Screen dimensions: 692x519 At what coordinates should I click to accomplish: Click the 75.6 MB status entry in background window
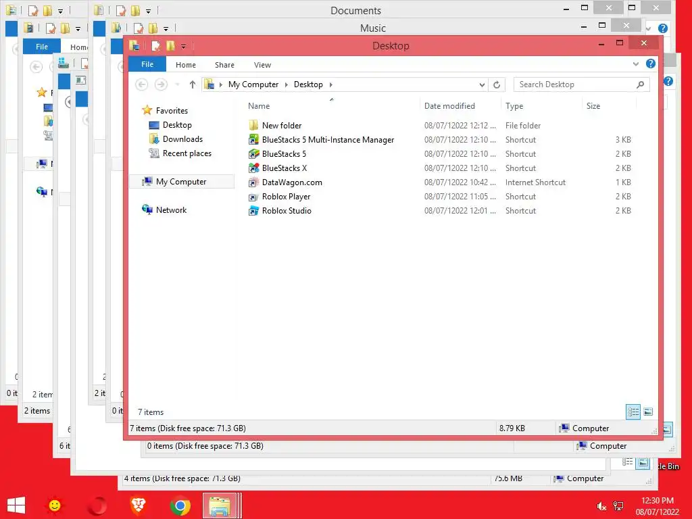(x=508, y=478)
